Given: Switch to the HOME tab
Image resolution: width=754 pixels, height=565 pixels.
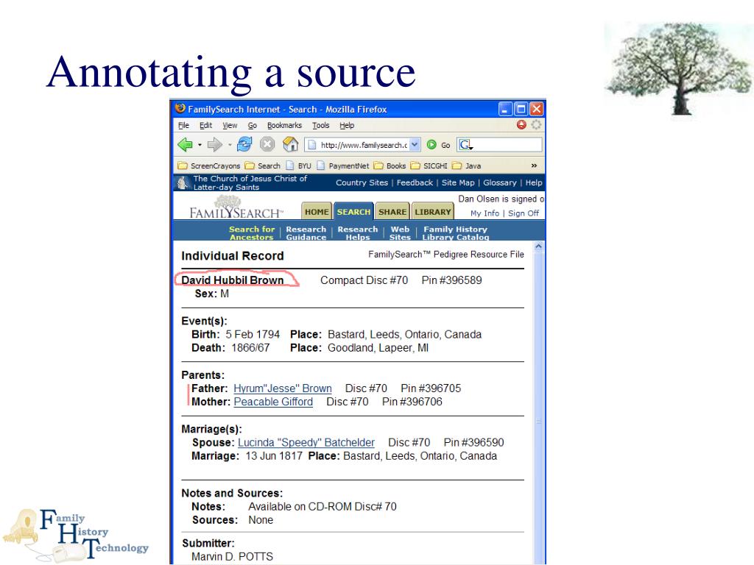Looking at the screenshot, I should click(x=317, y=212).
